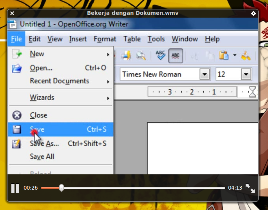Click the Format Paintbrush icon

(x=246, y=56)
